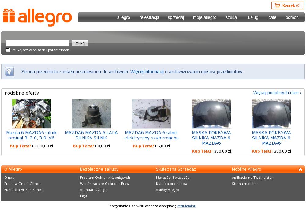Open the hood photo of the fourth offer
Screen dimensions: 306x212
coord(211,114)
